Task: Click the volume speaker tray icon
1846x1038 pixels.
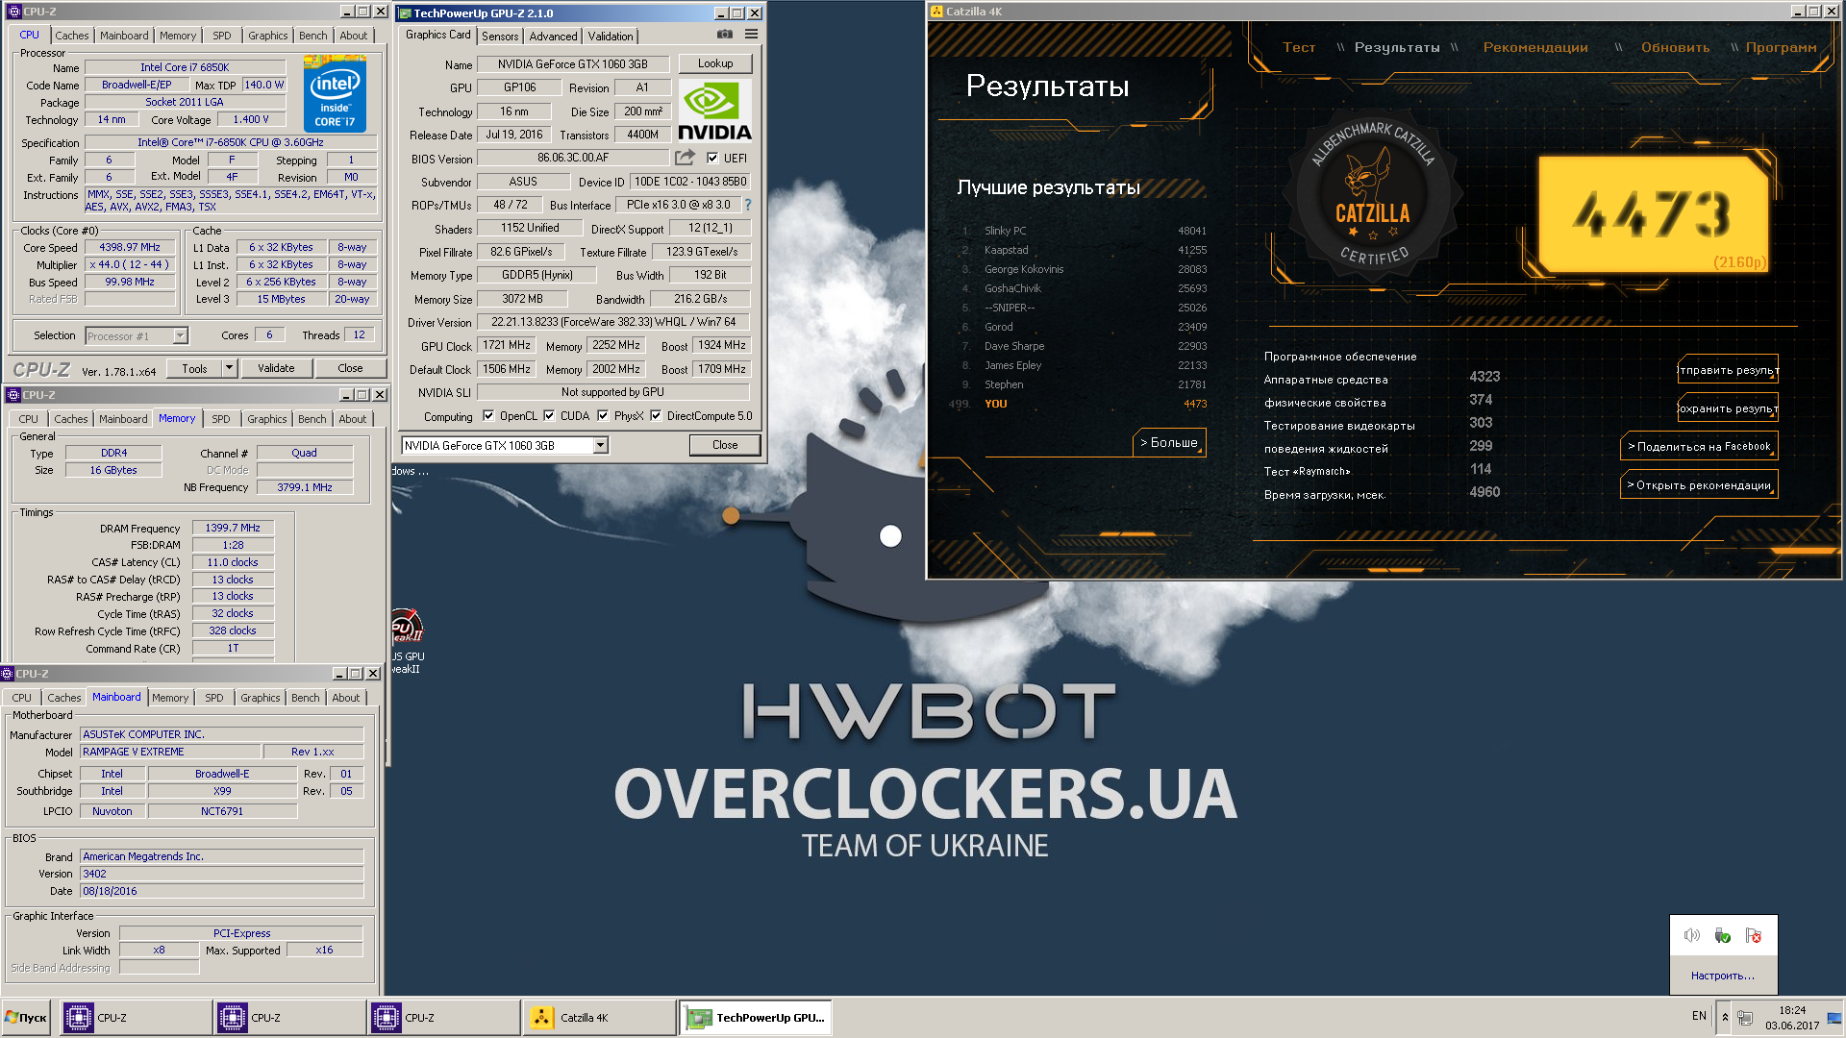Action: (1692, 935)
